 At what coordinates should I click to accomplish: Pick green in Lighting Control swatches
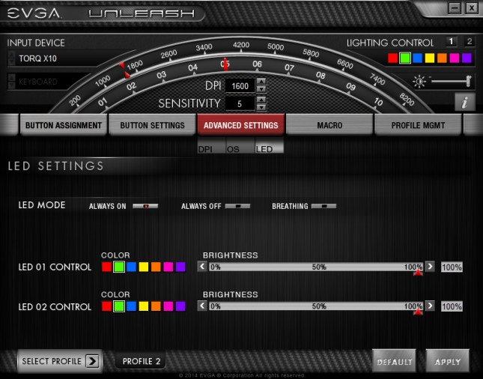(405, 58)
